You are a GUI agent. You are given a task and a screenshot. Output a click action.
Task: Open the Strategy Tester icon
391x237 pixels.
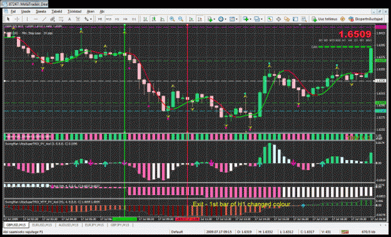click(303, 19)
